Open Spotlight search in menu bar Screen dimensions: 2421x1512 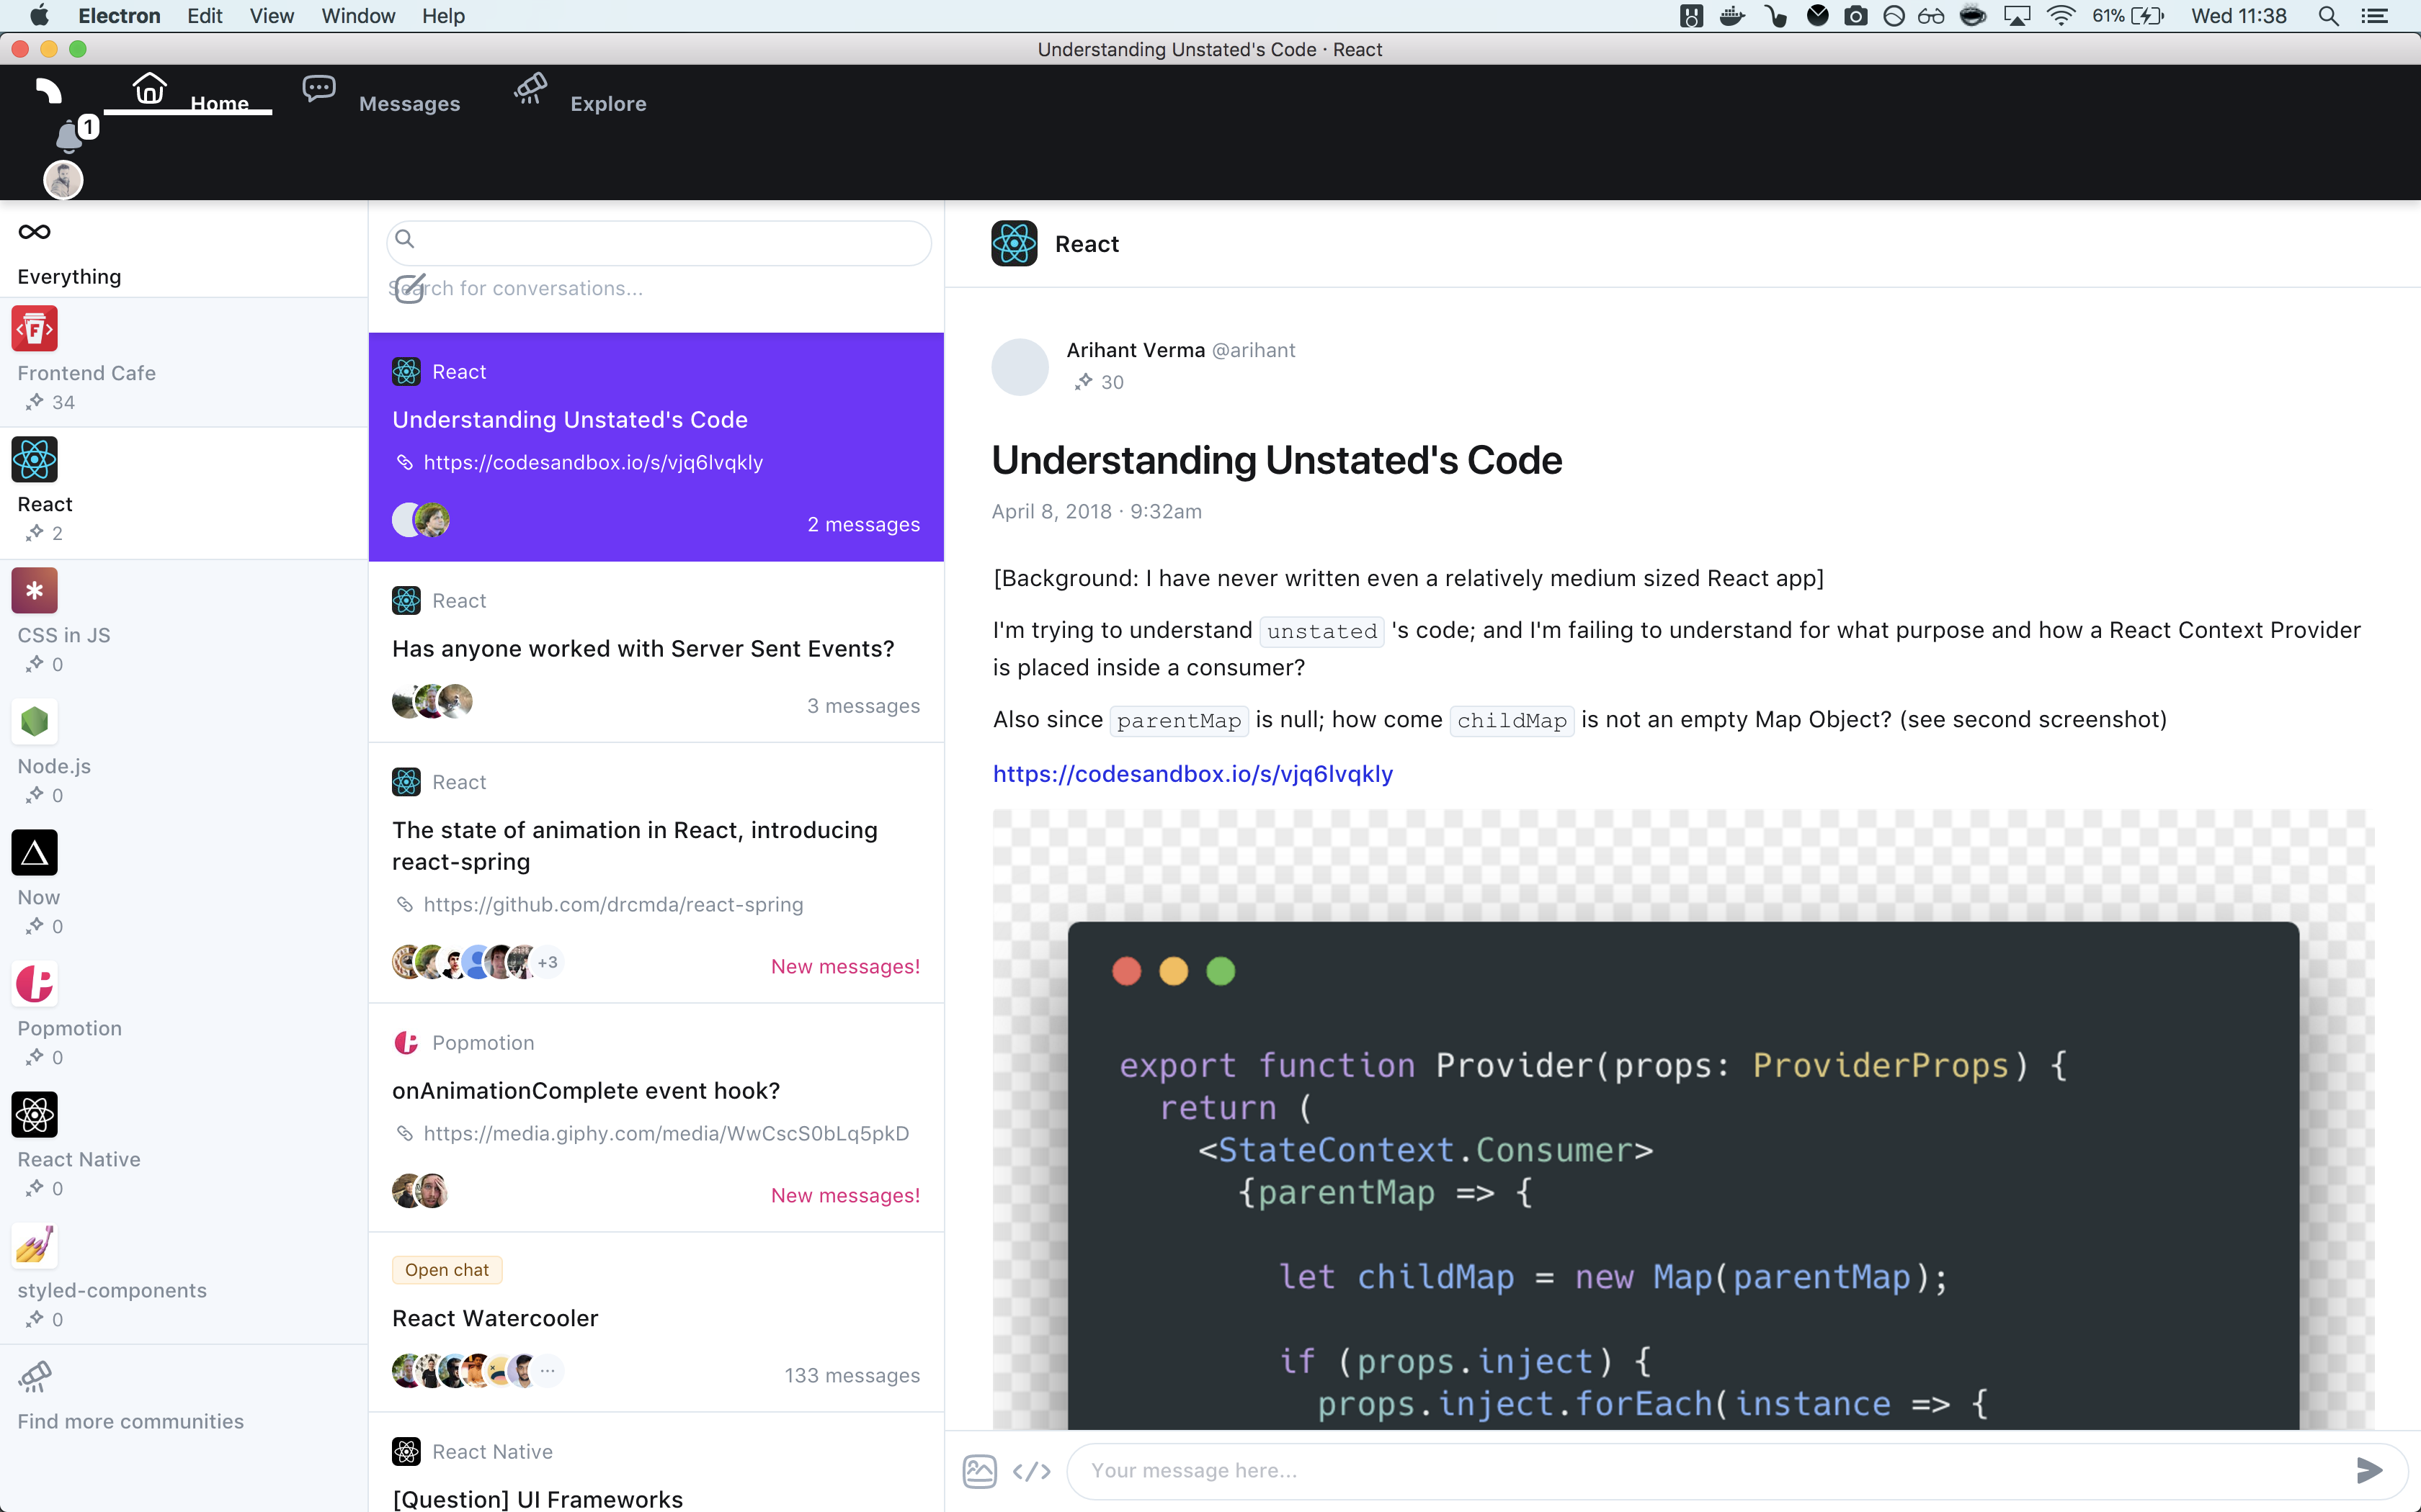click(x=2328, y=16)
